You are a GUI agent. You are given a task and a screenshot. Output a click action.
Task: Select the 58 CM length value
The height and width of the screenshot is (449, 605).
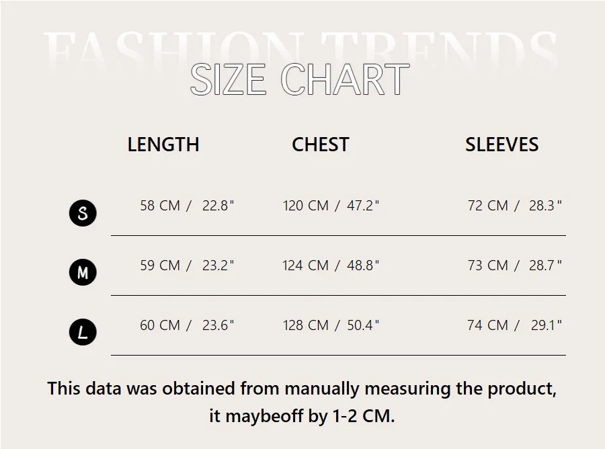pyautogui.click(x=160, y=206)
